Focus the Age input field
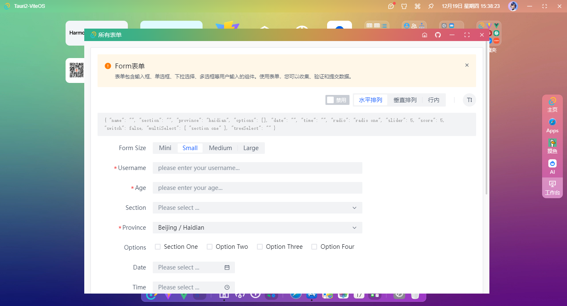This screenshot has width=567, height=306. coord(257,188)
